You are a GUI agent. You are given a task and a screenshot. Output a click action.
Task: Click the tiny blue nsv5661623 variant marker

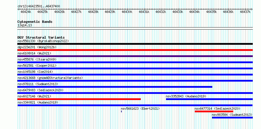pos(121,111)
